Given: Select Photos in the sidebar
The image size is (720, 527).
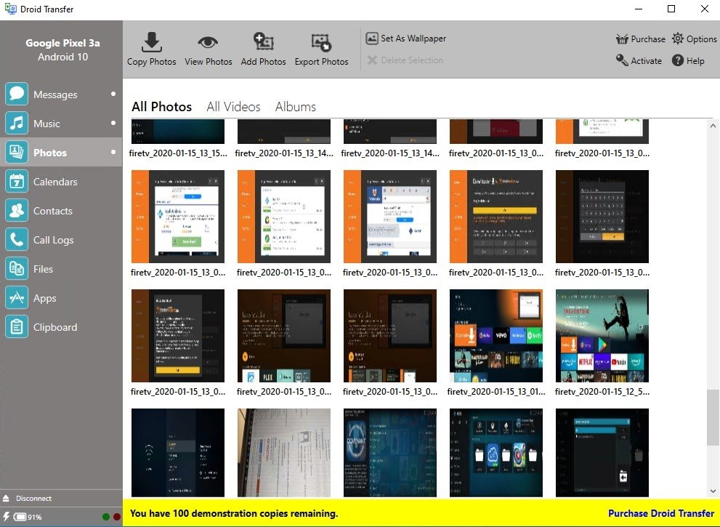Looking at the screenshot, I should (61, 152).
